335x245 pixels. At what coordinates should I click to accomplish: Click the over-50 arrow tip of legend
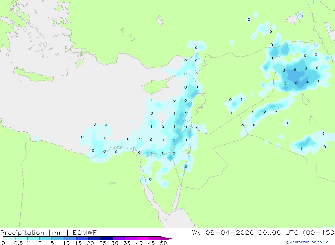click(x=168, y=238)
